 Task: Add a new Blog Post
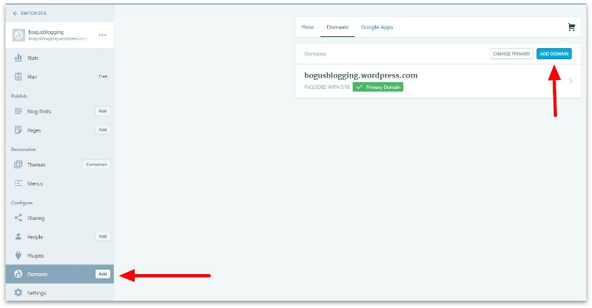(103, 111)
